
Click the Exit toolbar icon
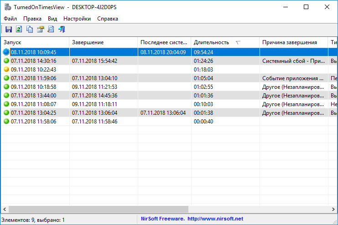[62, 29]
